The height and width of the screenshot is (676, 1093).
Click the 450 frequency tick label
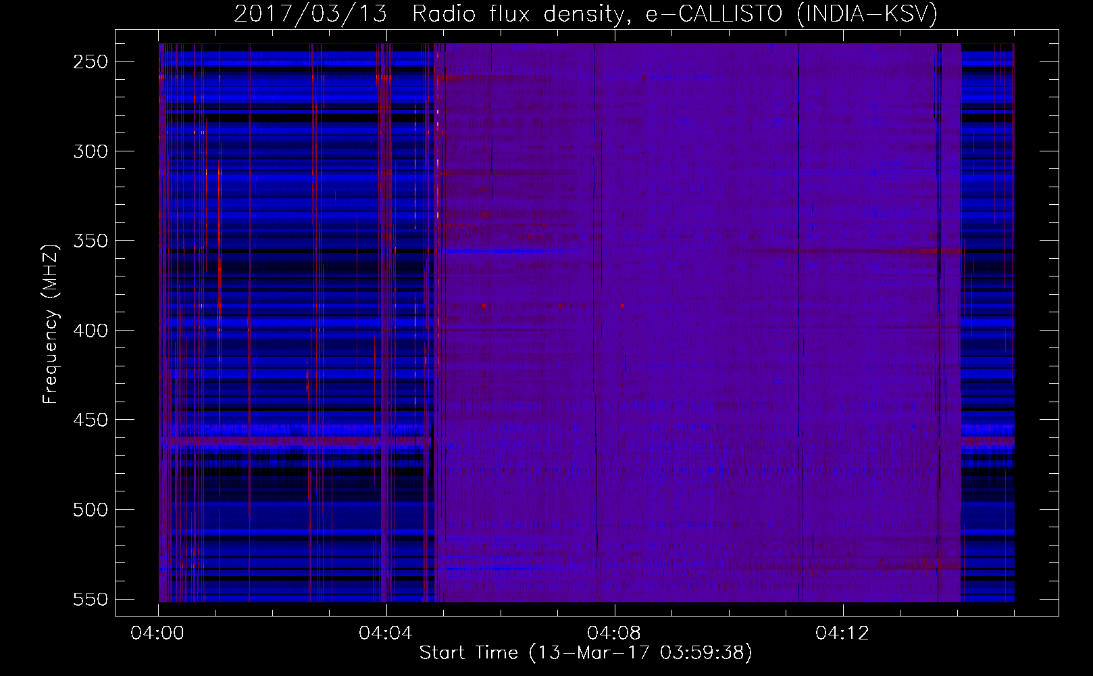(91, 420)
